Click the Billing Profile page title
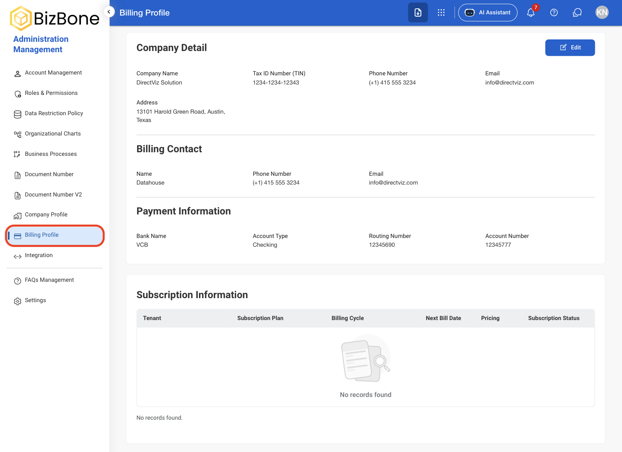 tap(144, 13)
